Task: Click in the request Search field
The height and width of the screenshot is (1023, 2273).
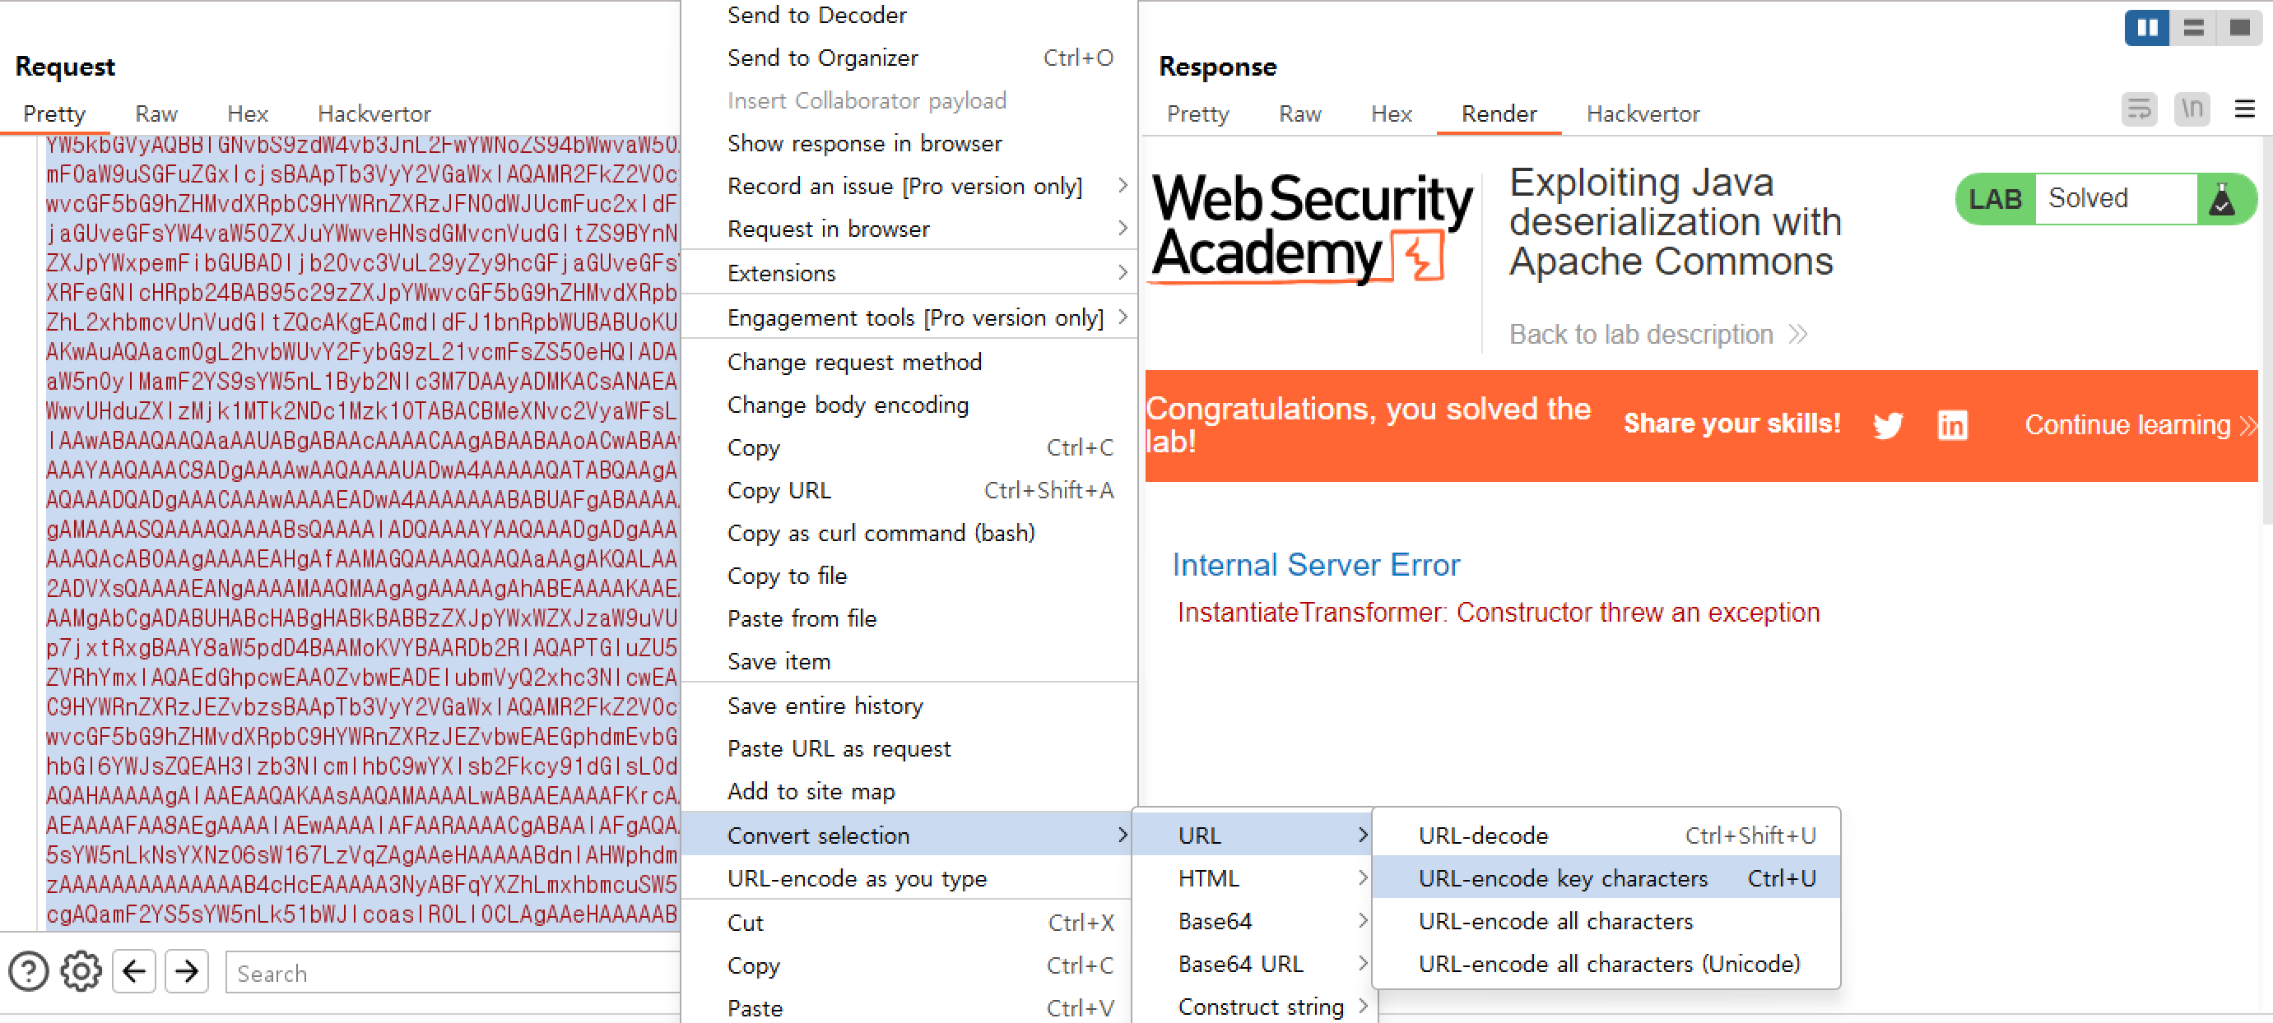Action: tap(452, 973)
